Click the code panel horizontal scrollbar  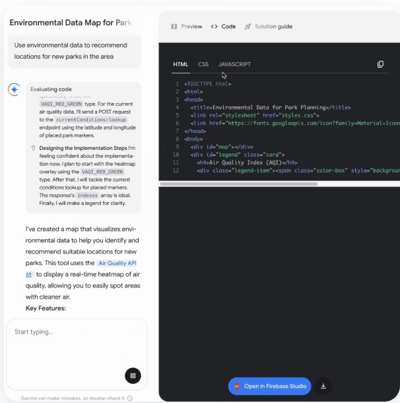pyautogui.click(x=238, y=183)
